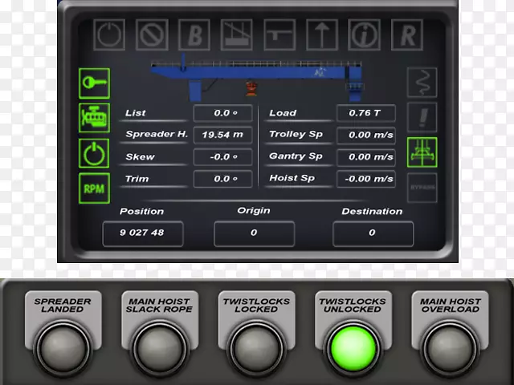
Task: Click the wavy line icon on right
Action: coord(422,83)
